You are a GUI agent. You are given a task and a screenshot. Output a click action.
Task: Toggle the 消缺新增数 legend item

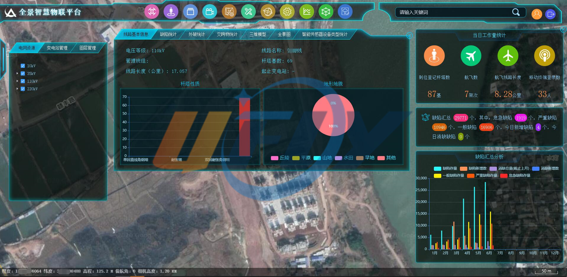[545, 168]
